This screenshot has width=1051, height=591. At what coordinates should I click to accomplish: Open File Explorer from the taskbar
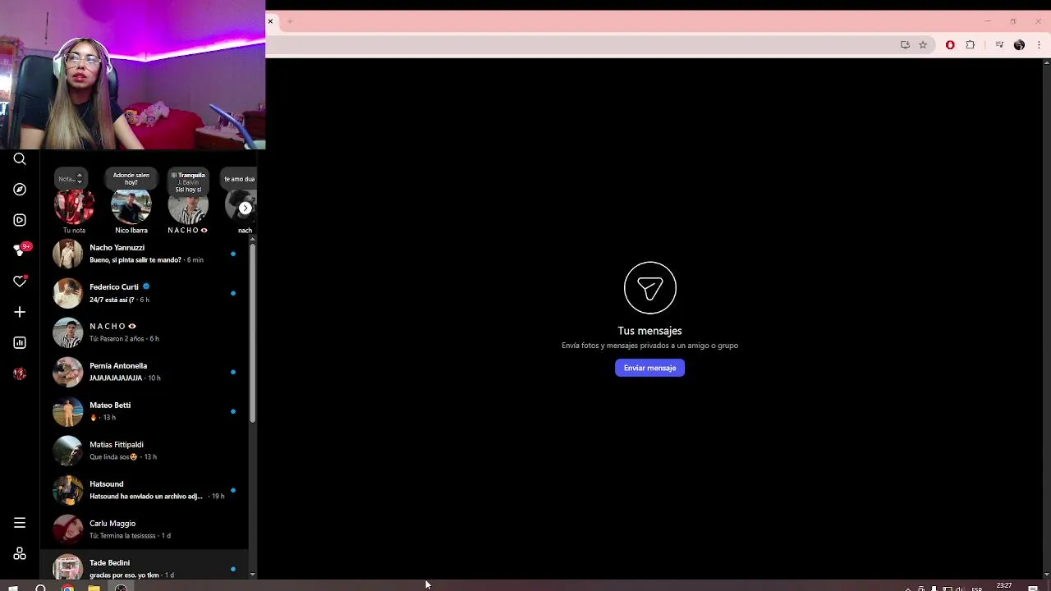94,587
